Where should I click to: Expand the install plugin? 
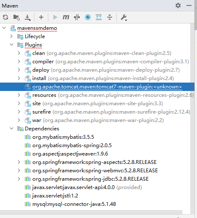(19, 78)
